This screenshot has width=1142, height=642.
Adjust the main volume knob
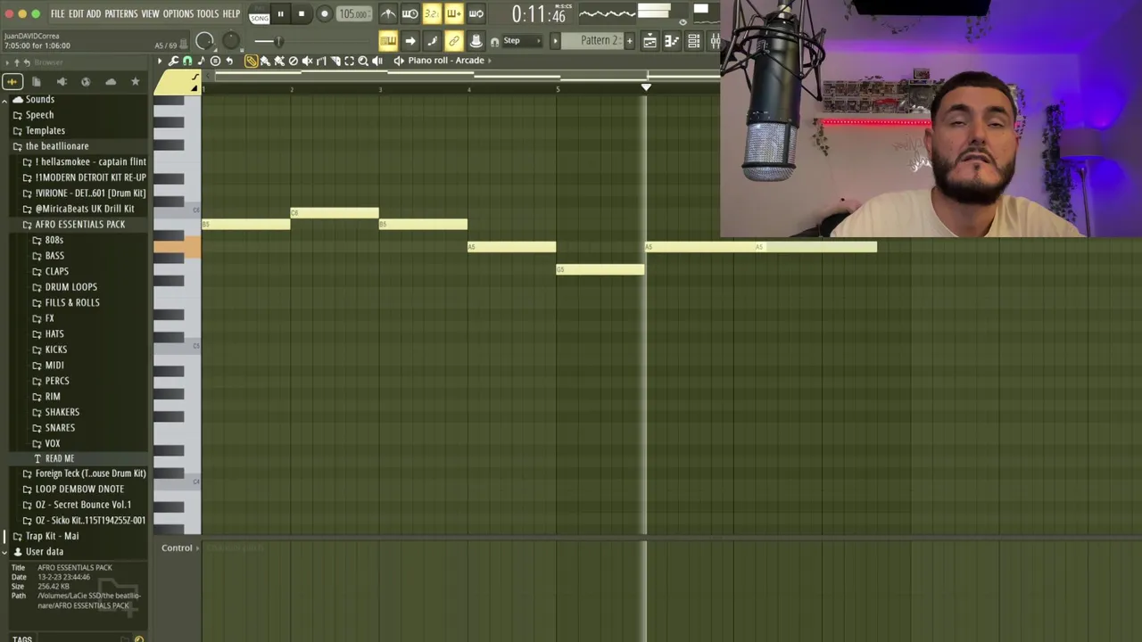coord(205,41)
